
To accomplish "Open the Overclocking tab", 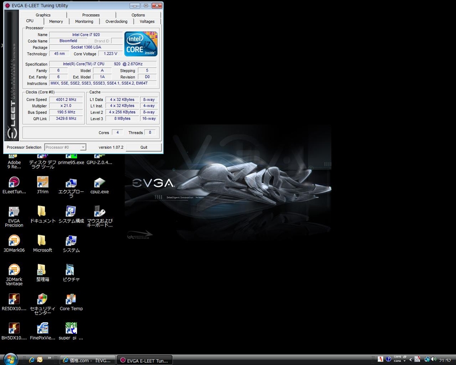I will pyautogui.click(x=116, y=21).
